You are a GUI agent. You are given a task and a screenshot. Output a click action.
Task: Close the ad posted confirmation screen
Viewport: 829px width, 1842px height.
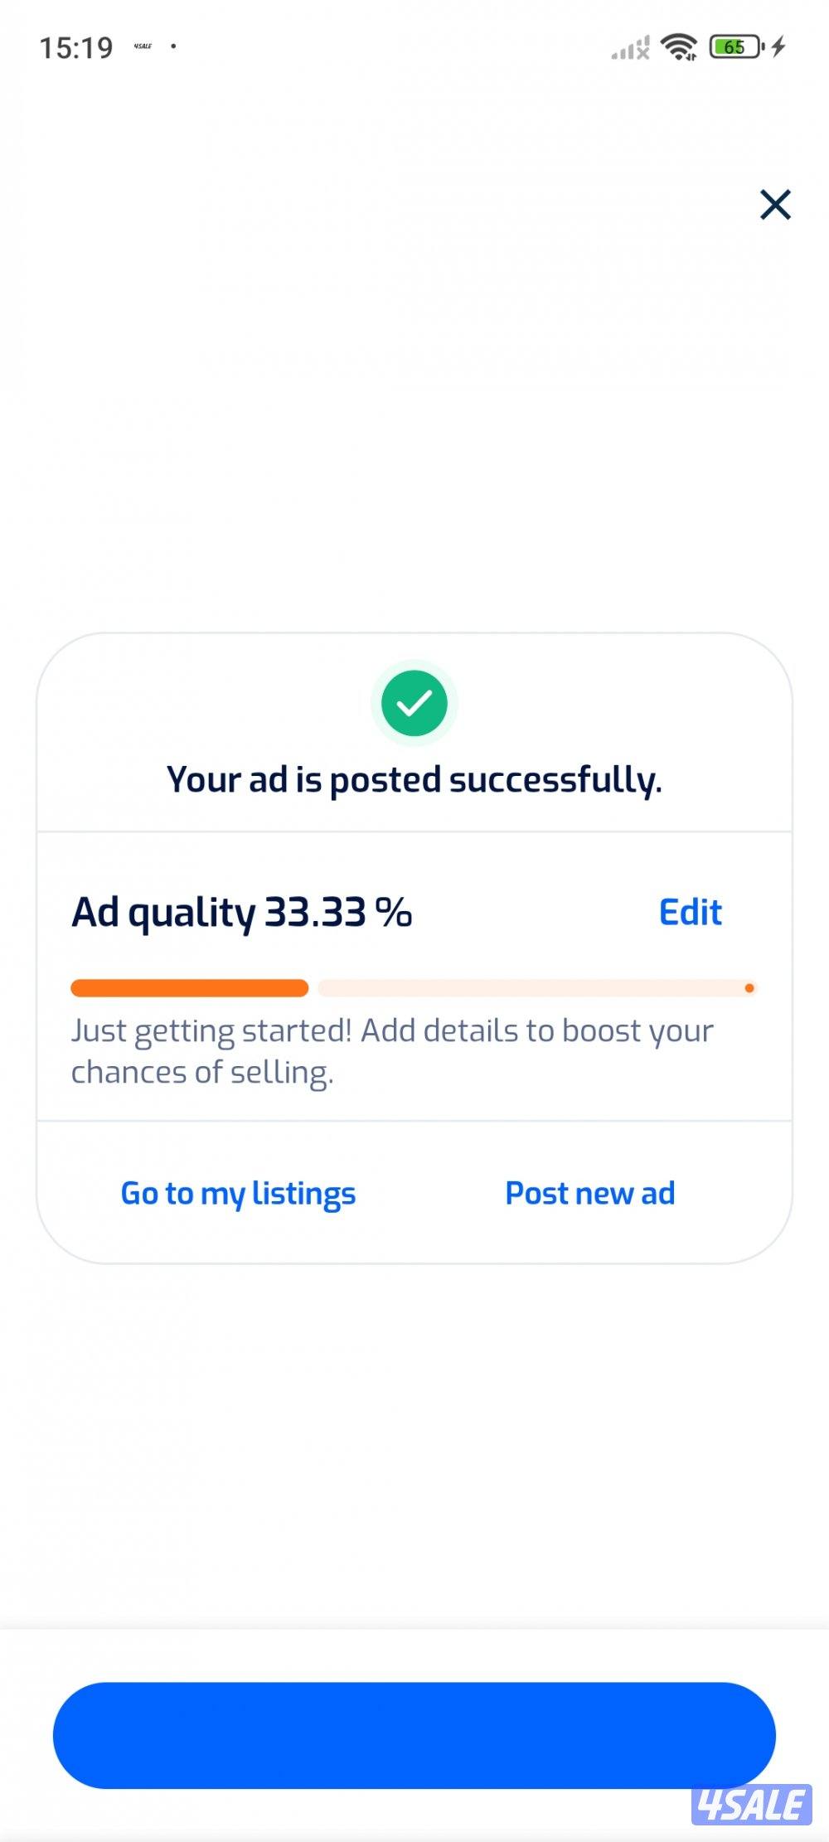coord(775,204)
